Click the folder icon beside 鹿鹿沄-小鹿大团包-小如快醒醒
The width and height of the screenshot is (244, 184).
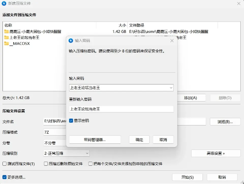[6, 31]
